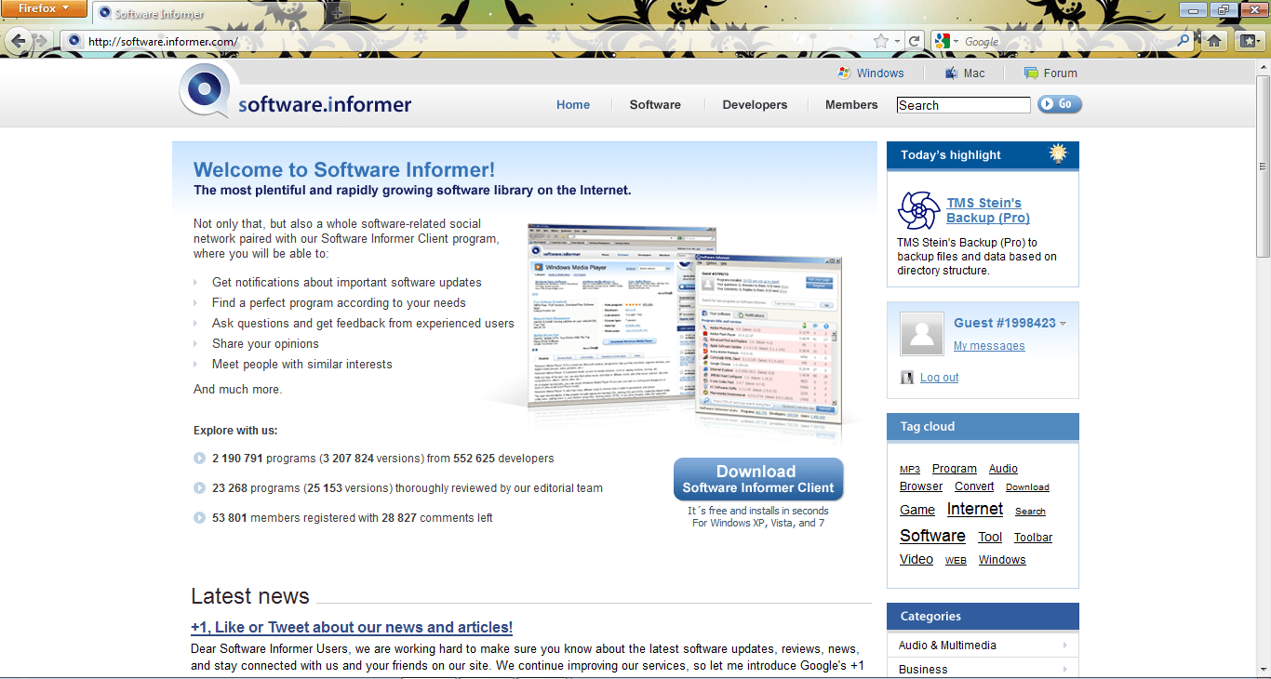
Task: Click the Download Software Informer Client button
Action: tap(757, 478)
